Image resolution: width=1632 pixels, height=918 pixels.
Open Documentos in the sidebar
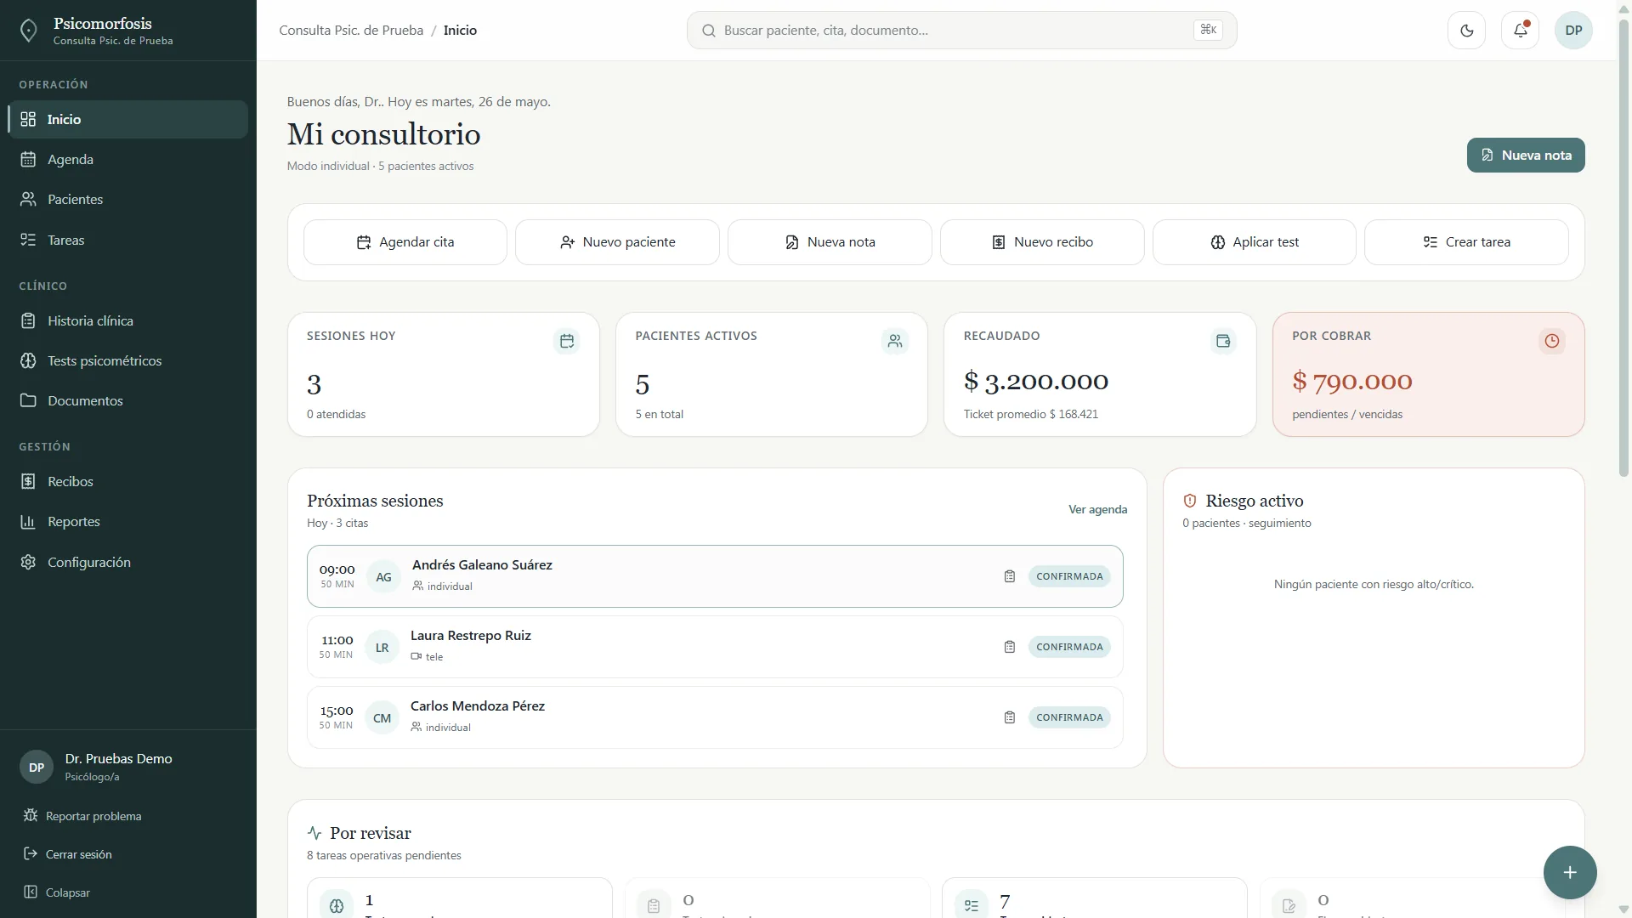tap(128, 401)
